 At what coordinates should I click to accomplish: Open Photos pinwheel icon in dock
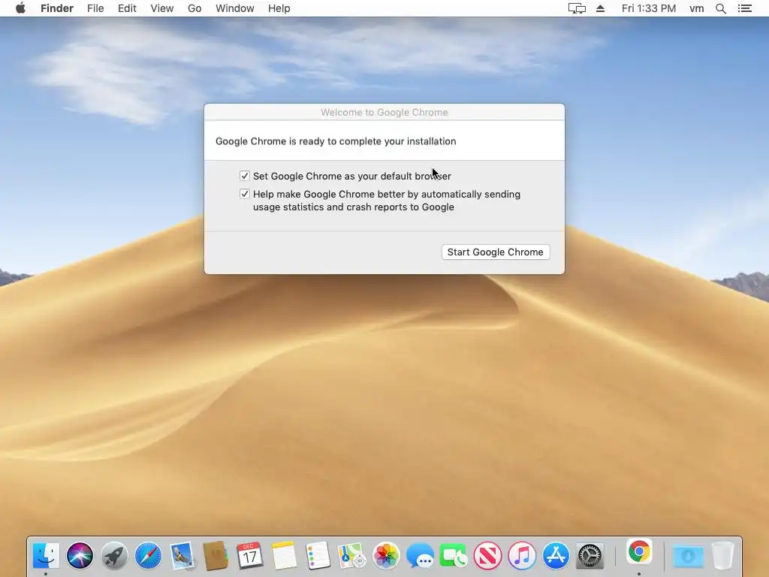pos(386,556)
